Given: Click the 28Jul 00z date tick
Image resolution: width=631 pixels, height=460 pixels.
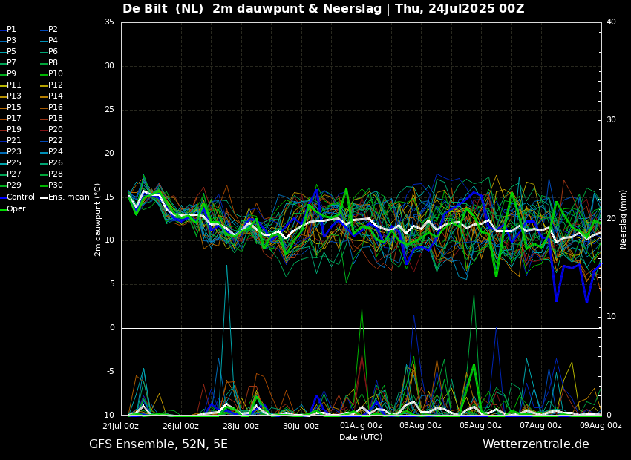Looking at the screenshot, I should click(x=241, y=425).
